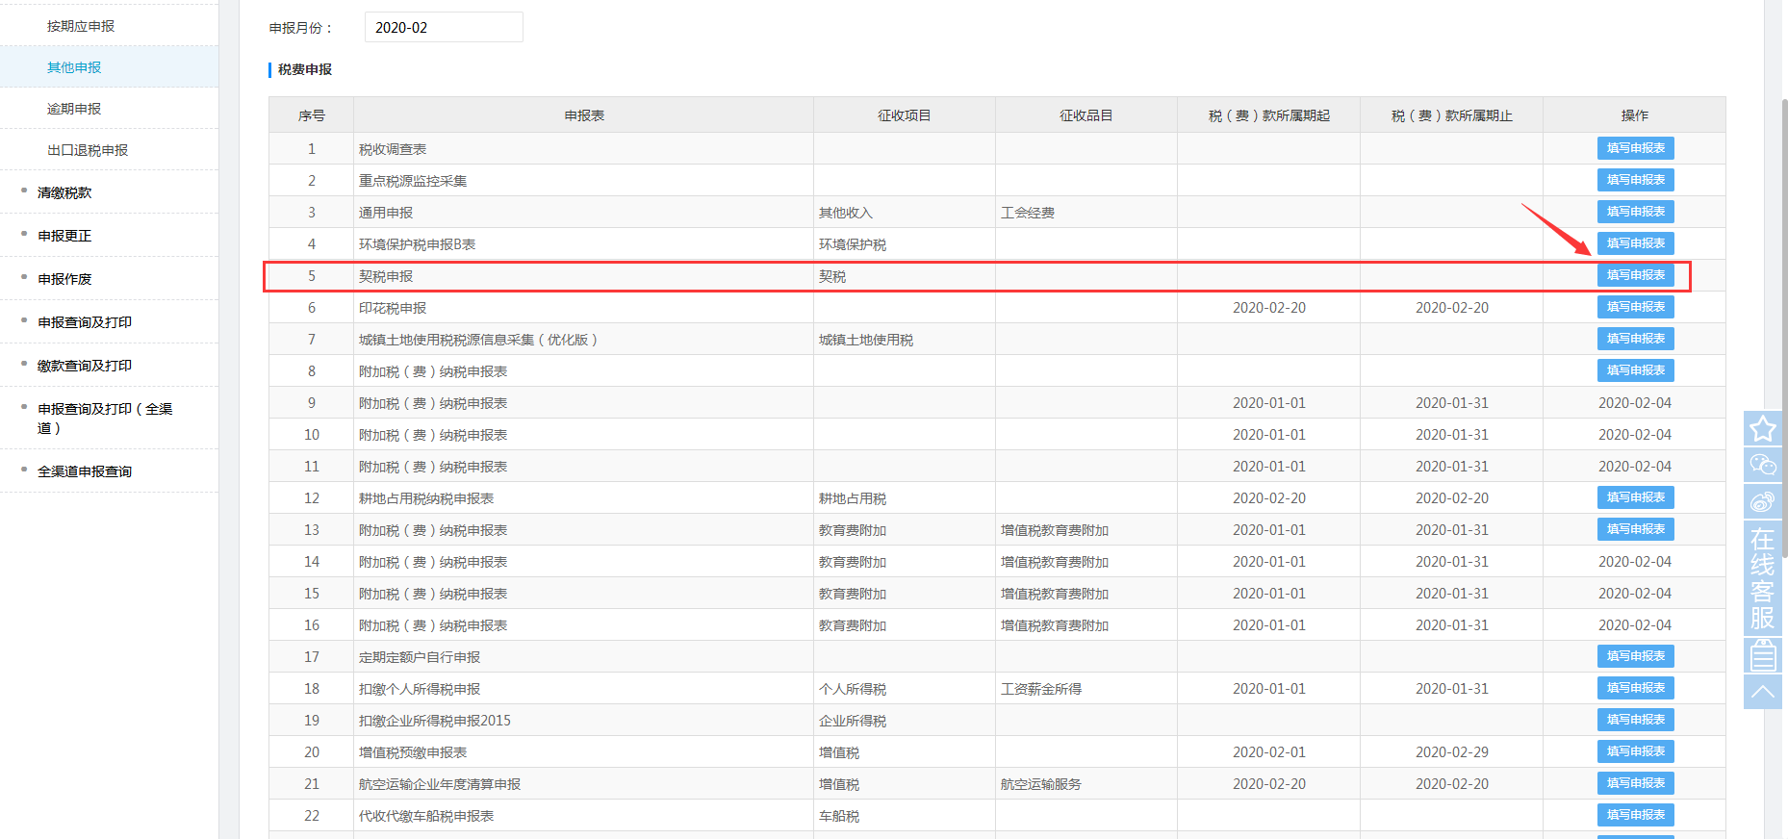Viewport: 1788px width, 839px height.
Task: Open 逾期申报 in left menu
Action: tap(74, 109)
